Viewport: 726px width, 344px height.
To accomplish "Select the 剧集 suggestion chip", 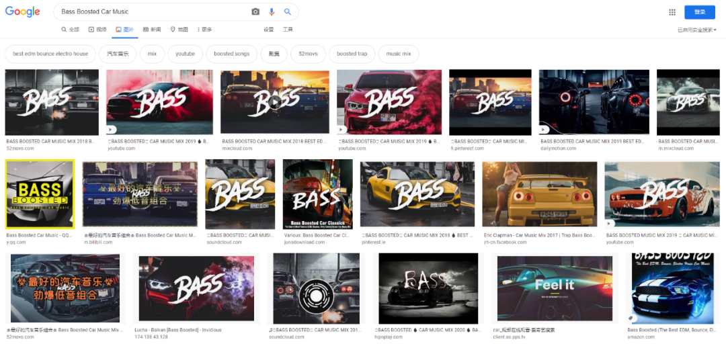I will (274, 54).
